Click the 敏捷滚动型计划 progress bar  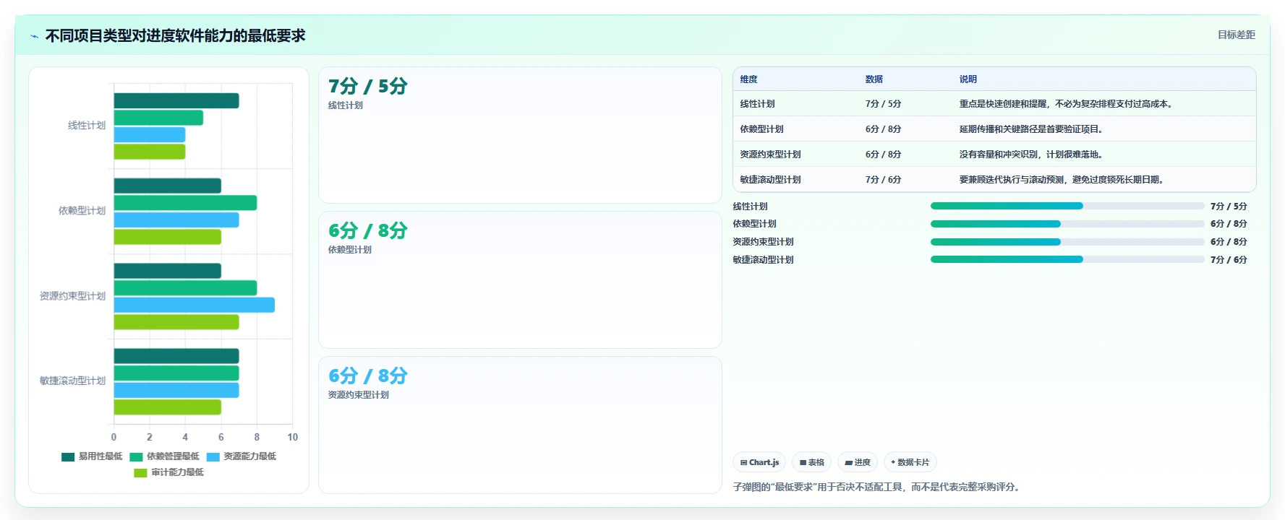click(1067, 259)
